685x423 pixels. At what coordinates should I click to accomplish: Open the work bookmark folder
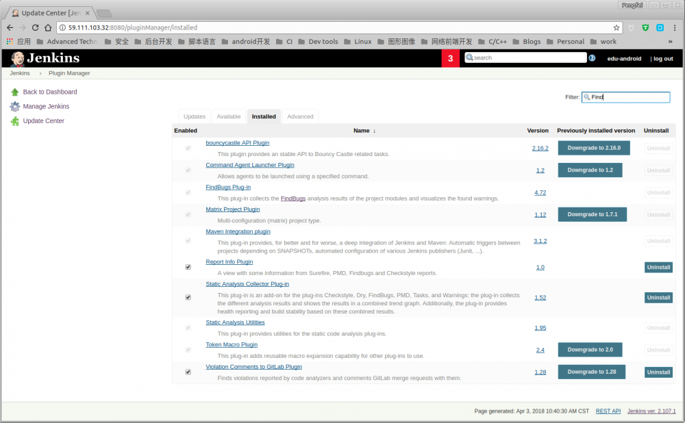[603, 42]
